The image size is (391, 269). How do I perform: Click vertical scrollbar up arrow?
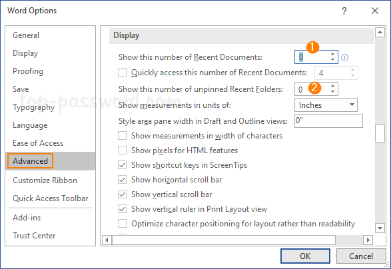[x=380, y=32]
